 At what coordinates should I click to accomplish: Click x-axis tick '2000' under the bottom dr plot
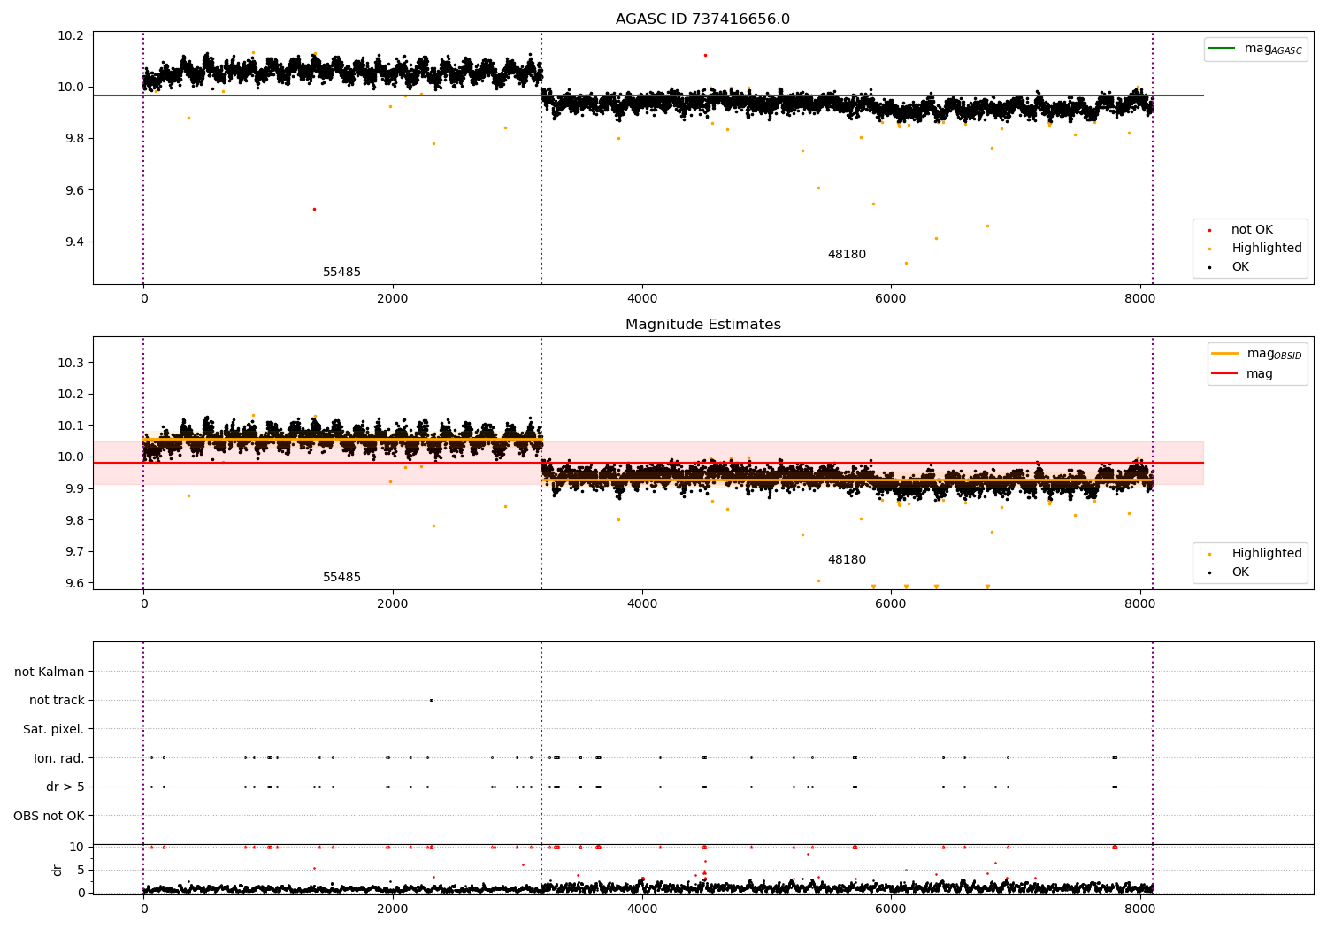[393, 909]
